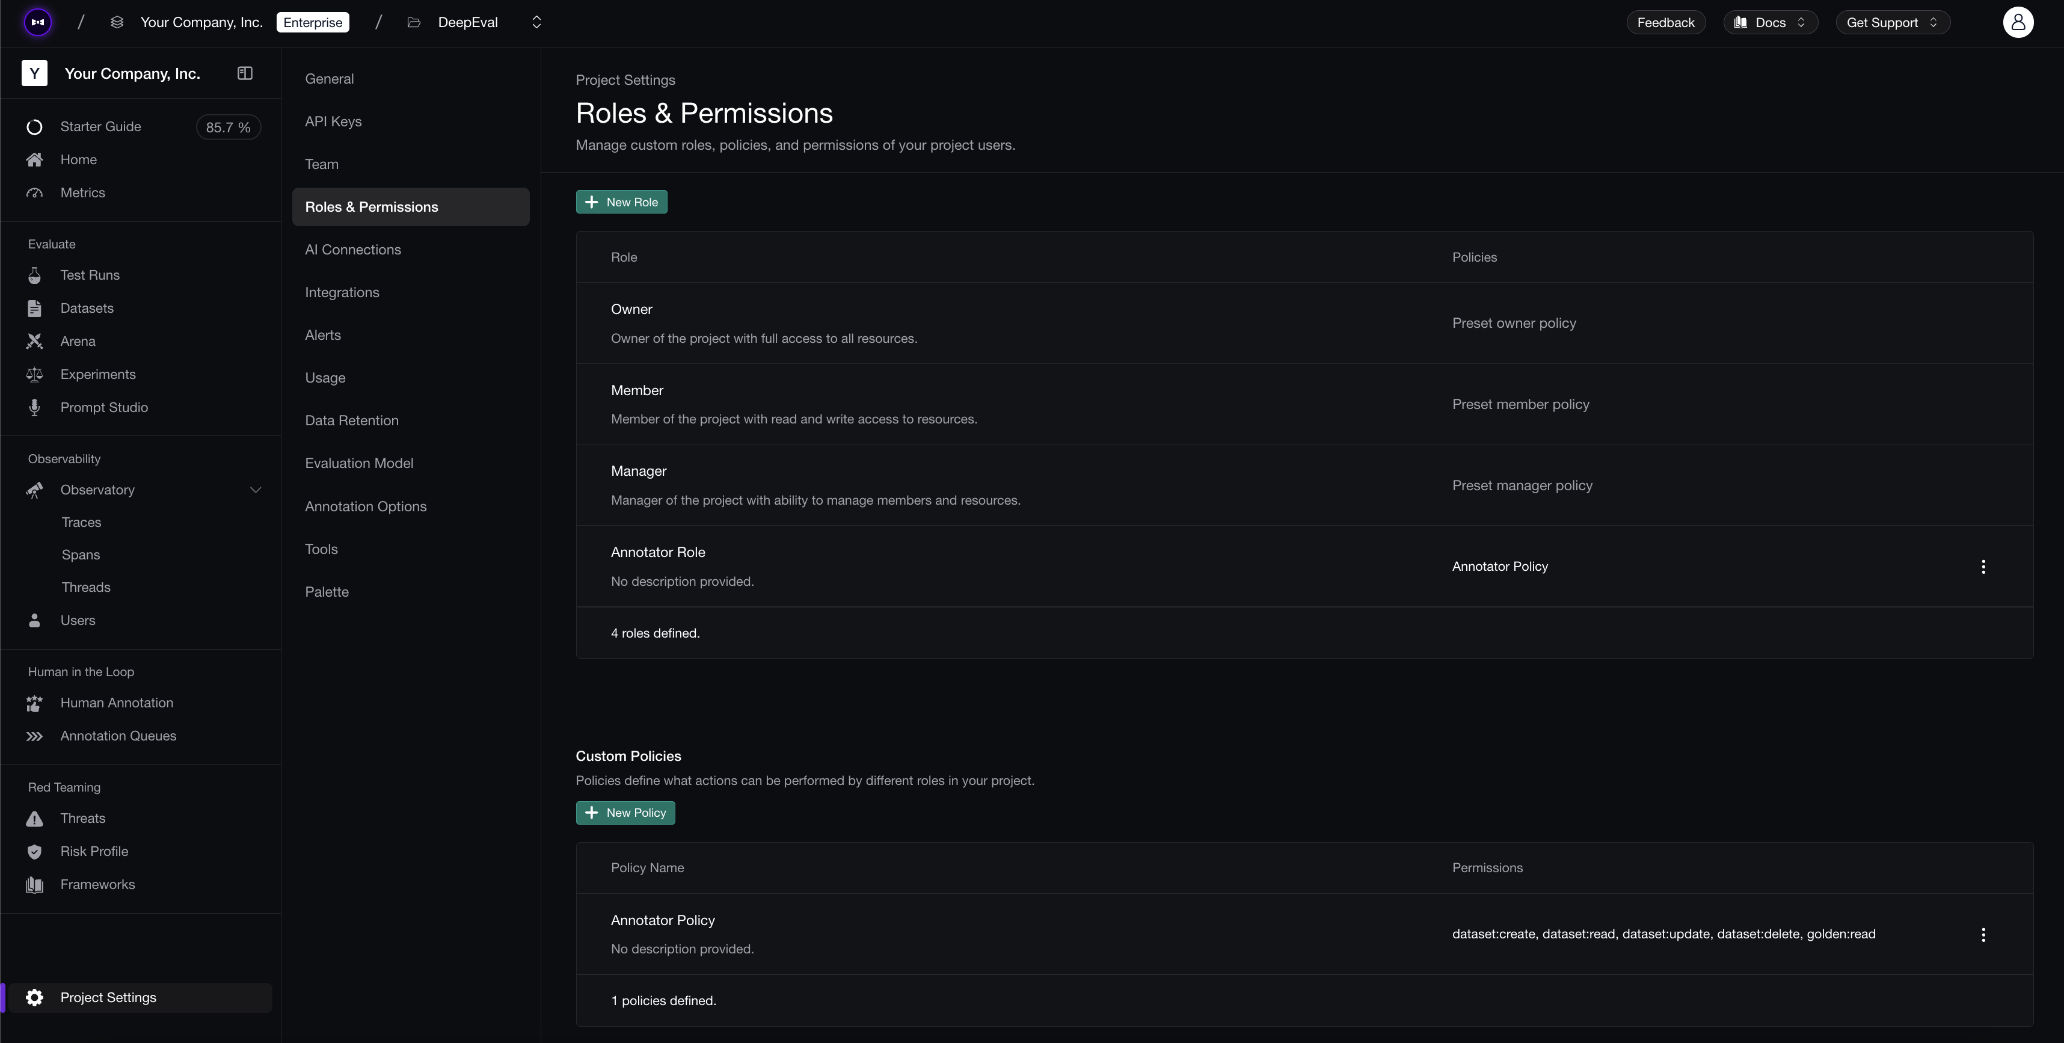
Task: Collapse the Observatory section chevron
Action: pos(256,490)
